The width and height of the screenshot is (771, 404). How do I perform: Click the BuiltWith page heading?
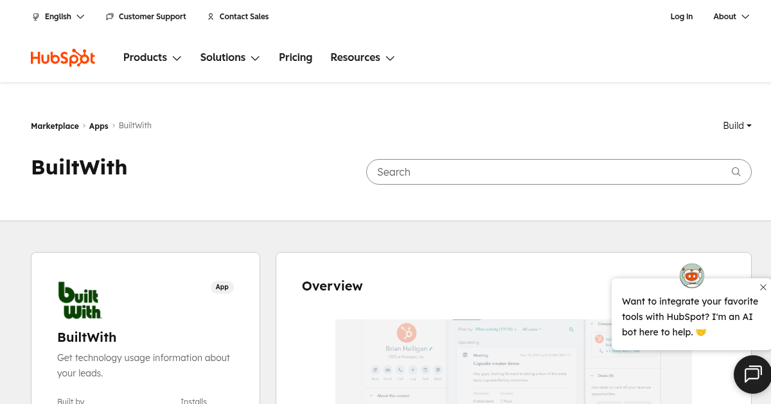click(79, 167)
